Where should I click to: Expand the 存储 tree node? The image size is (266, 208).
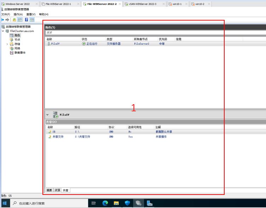click(7, 44)
